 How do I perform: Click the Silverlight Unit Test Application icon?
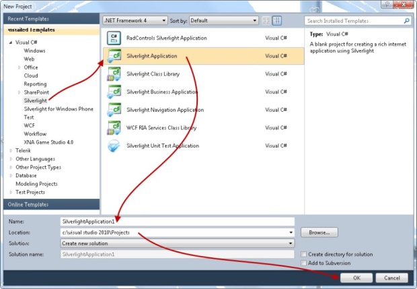click(114, 146)
